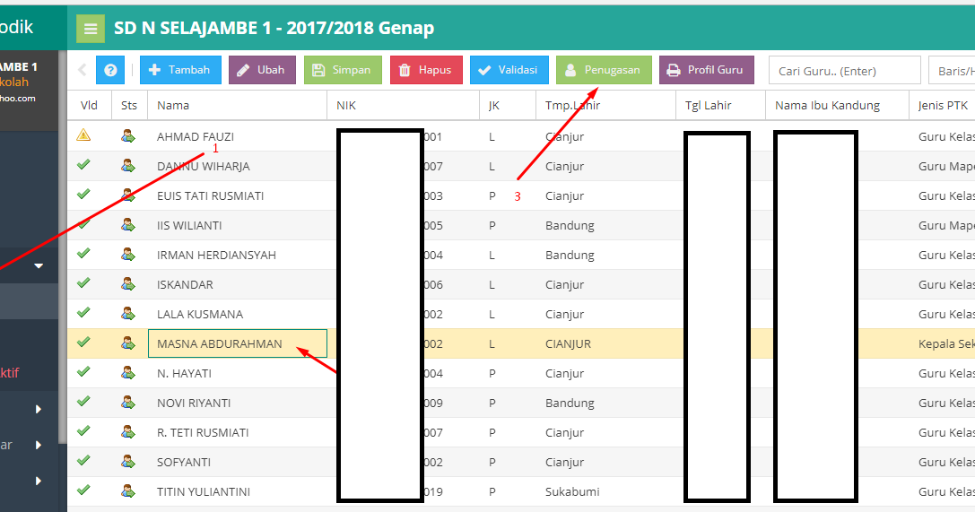Image resolution: width=975 pixels, height=512 pixels.
Task: Click valid checkmark for R. TETI RUSMIATI
Action: (83, 430)
